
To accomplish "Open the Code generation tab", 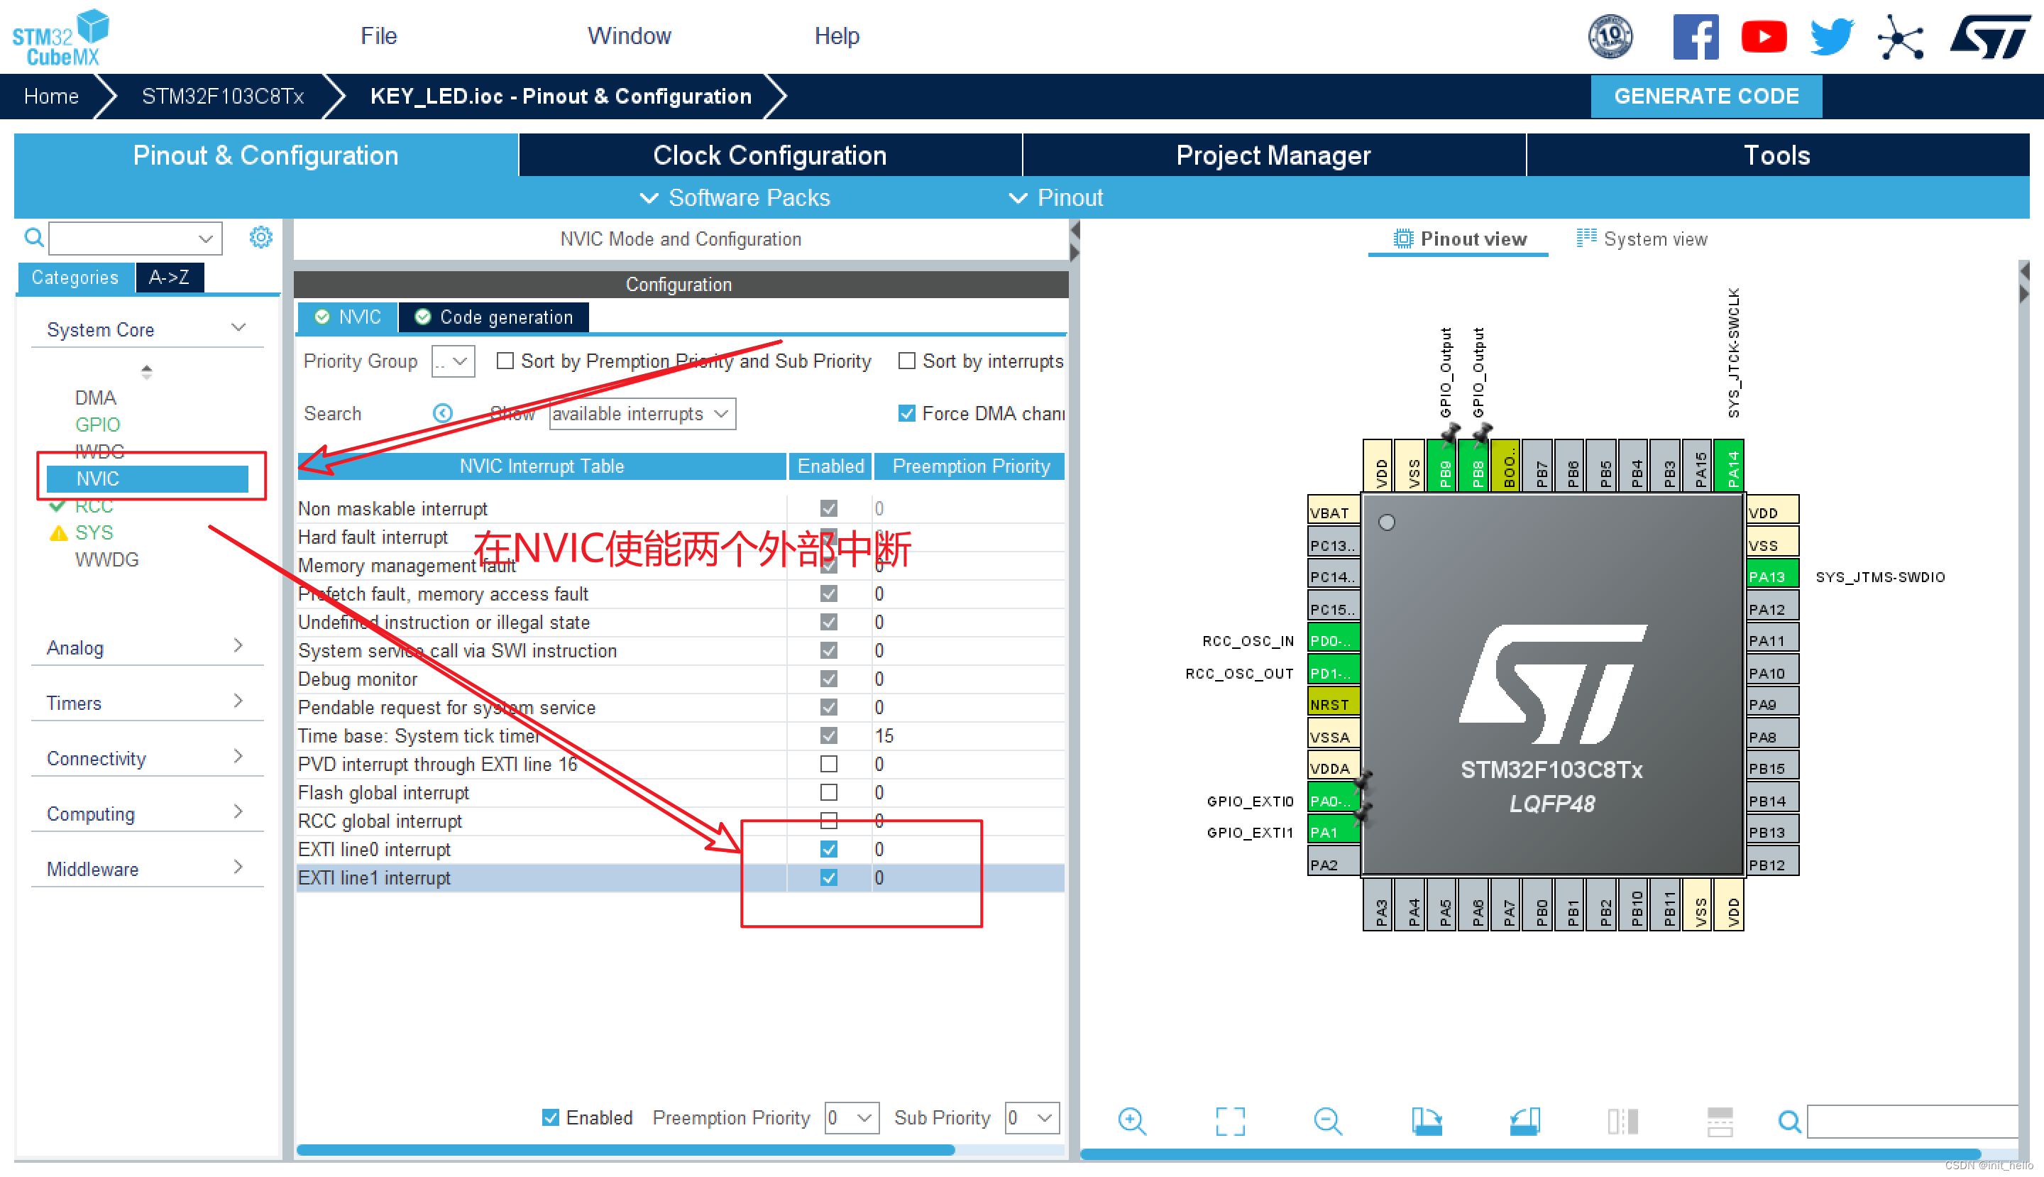I will pyautogui.click(x=494, y=317).
